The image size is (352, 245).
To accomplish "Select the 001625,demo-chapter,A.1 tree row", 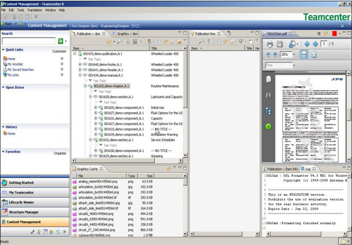I will point(111,86).
